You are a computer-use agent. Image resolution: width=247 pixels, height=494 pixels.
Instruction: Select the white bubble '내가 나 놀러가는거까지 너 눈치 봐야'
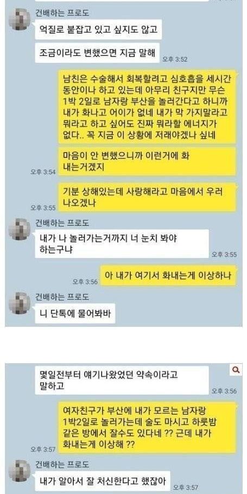(122, 244)
